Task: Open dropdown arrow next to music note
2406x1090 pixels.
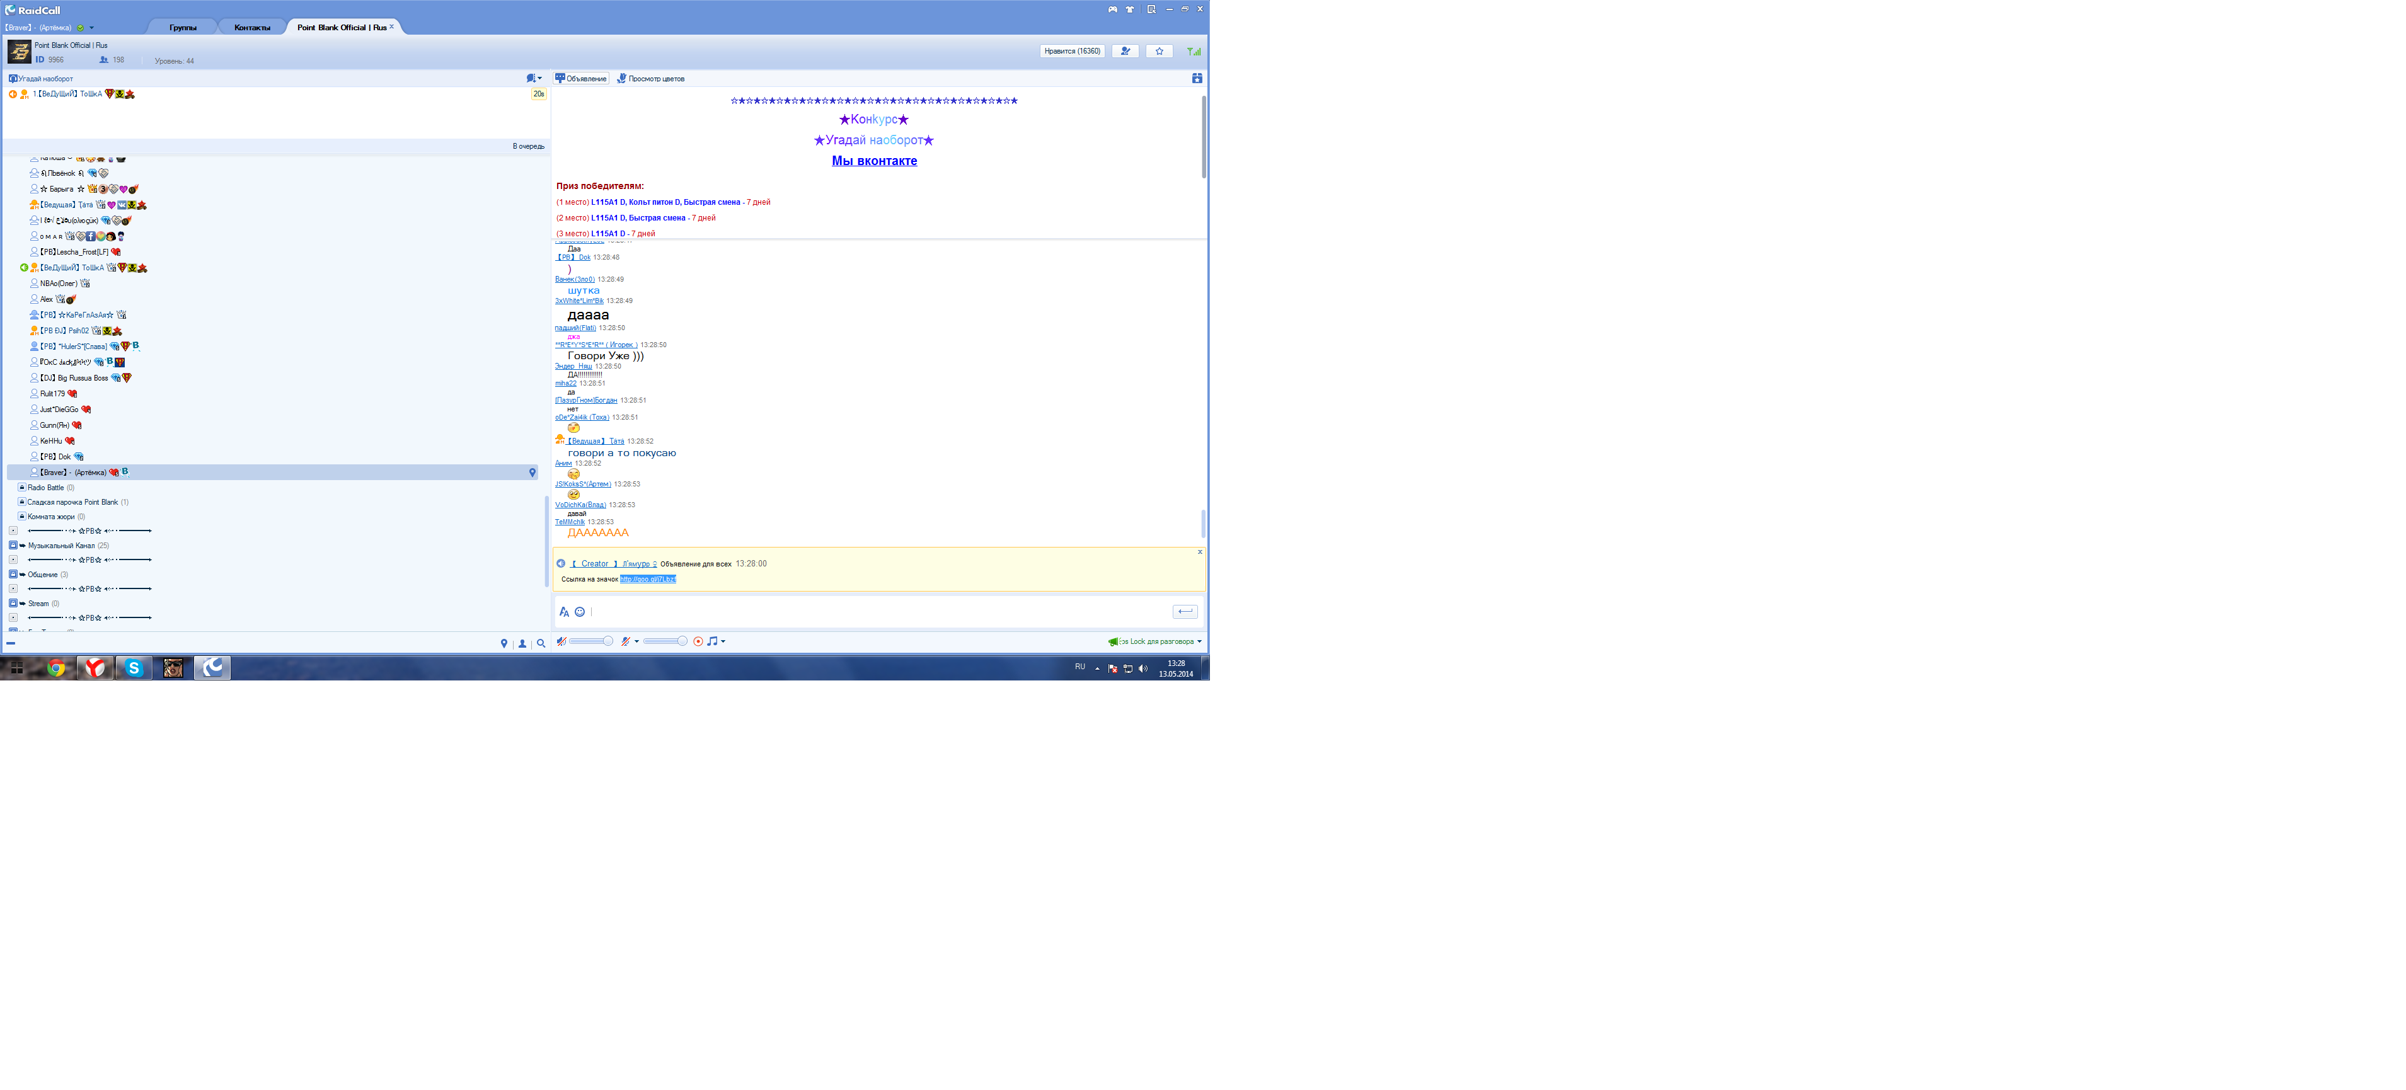Action: (723, 641)
